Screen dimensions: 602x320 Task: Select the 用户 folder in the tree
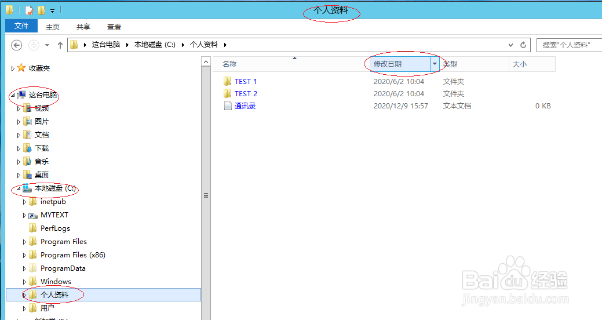48,308
